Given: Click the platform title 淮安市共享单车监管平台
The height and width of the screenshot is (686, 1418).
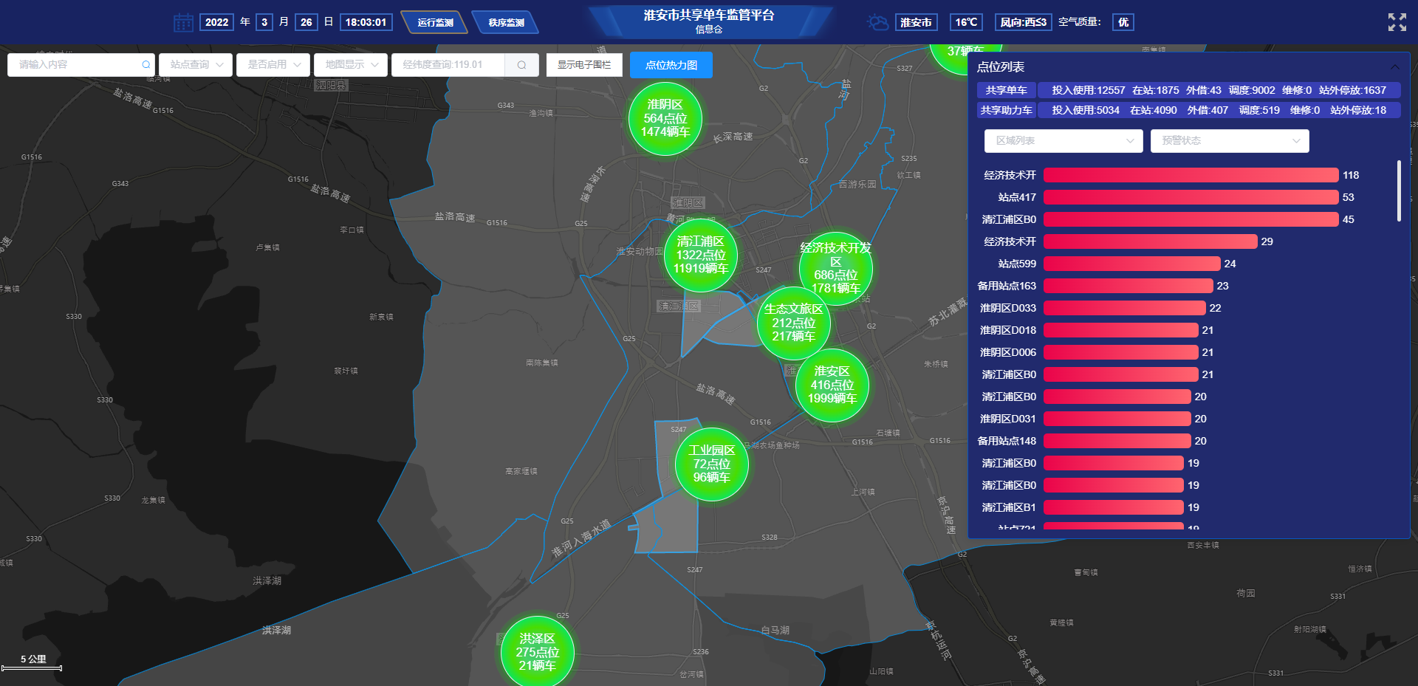Looking at the screenshot, I should (x=708, y=15).
